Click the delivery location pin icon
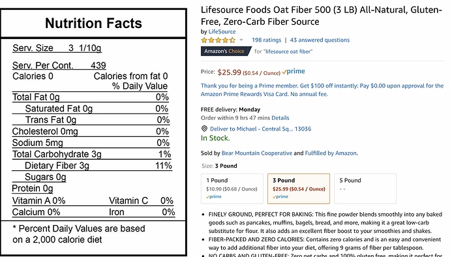 [x=204, y=128]
